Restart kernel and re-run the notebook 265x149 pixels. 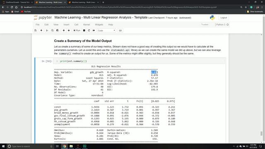(94, 30)
